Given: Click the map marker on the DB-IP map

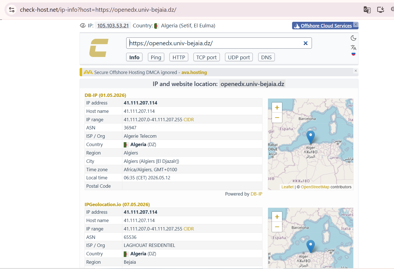Looking at the screenshot, I should tap(311, 137).
